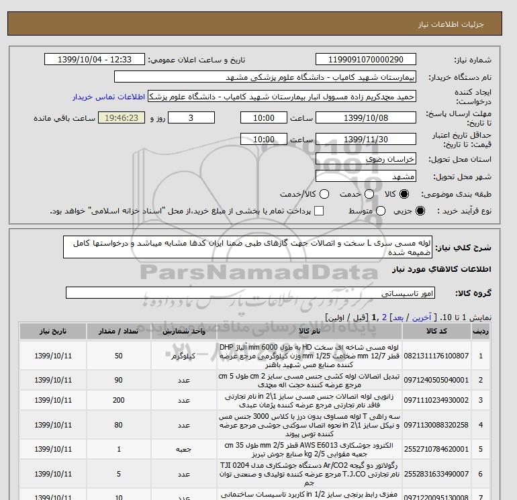Open page 2 of the items list
Screen dimensions: 517x500
point(384,317)
